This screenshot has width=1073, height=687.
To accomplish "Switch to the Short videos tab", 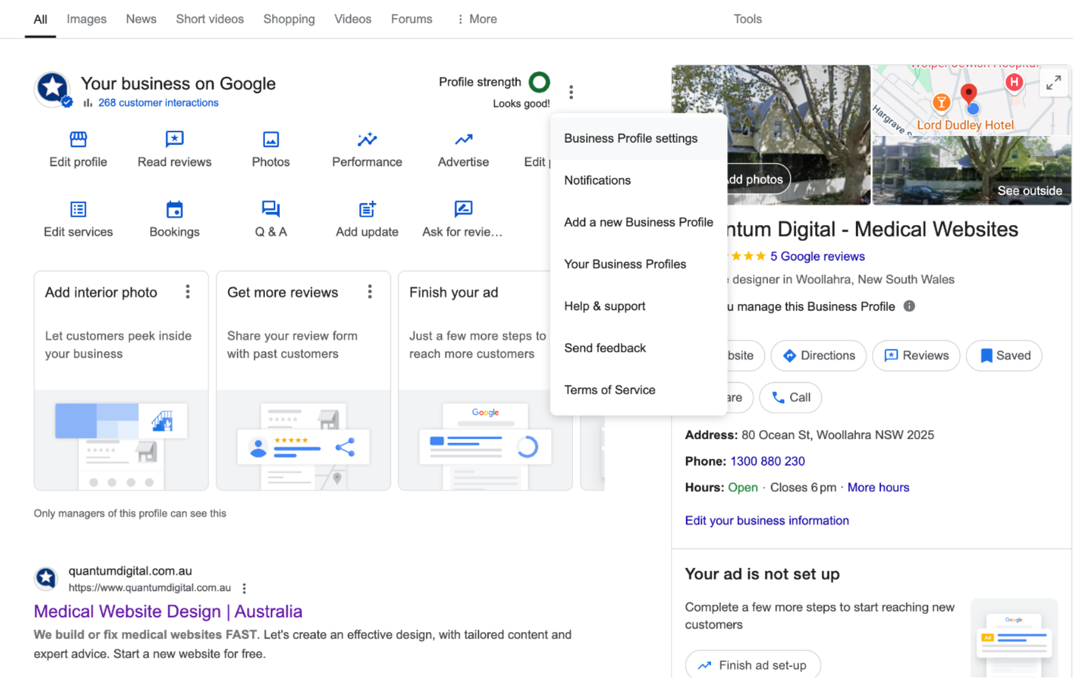I will (x=210, y=19).
